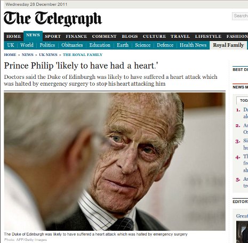
Task: Select TRAVEL in the top menu
Action: coord(180,36)
